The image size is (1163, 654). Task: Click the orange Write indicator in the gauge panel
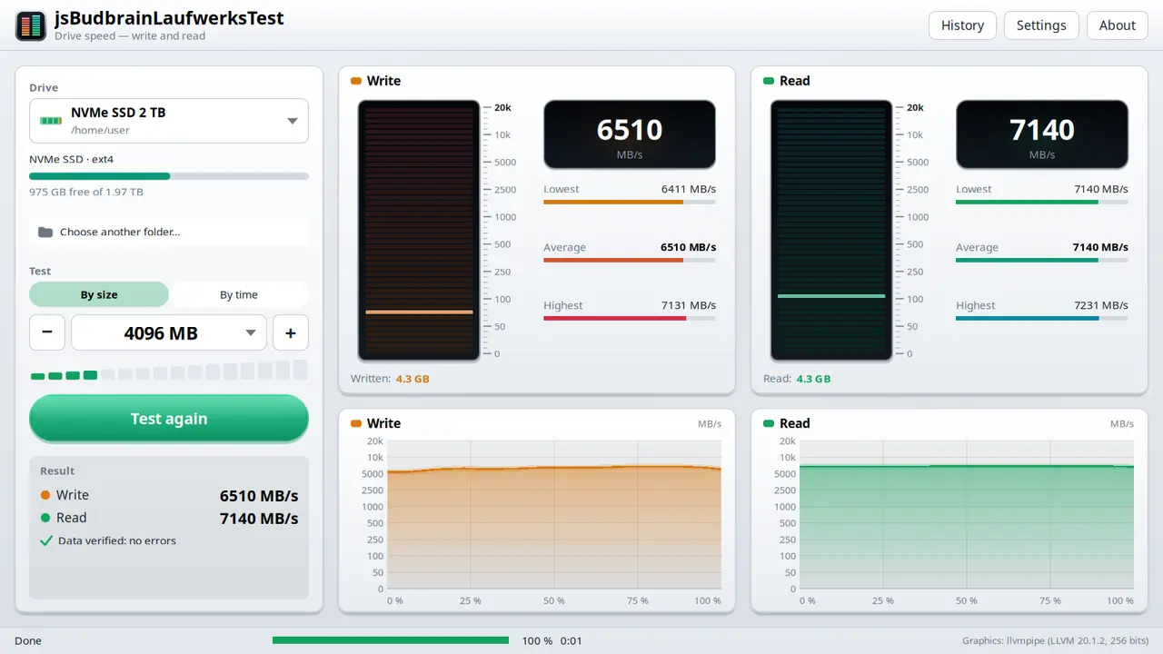(356, 81)
